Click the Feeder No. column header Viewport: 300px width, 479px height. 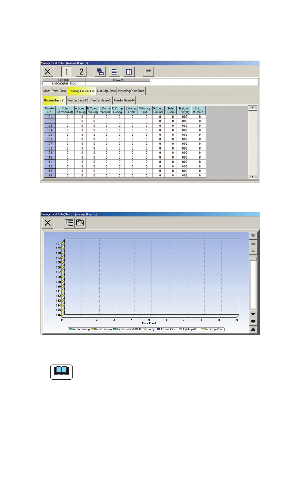click(x=50, y=110)
